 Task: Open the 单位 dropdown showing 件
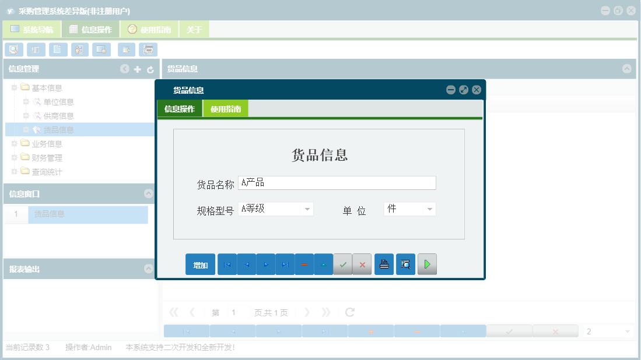pos(430,209)
